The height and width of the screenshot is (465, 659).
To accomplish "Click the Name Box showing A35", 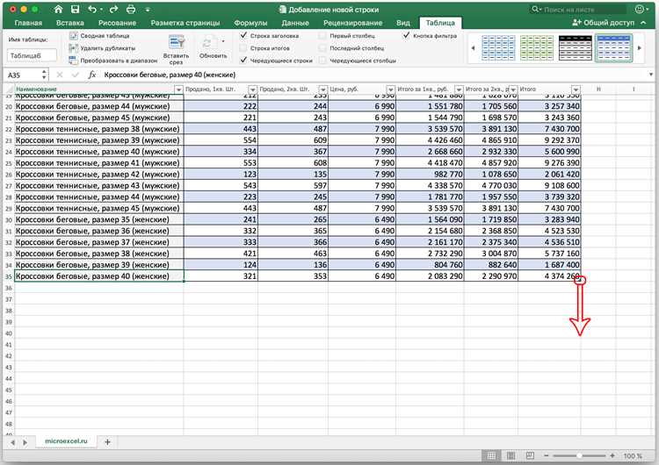I will 24,75.
